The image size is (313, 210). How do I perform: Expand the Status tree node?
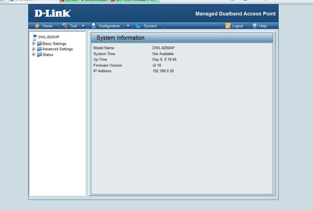click(x=33, y=54)
